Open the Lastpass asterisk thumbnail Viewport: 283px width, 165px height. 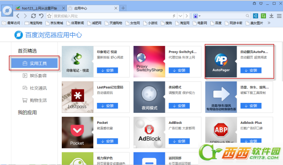(x=78, y=97)
